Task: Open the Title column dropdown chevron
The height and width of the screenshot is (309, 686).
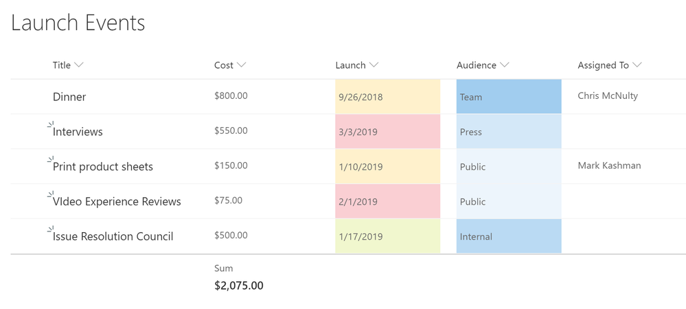Action: (x=79, y=65)
